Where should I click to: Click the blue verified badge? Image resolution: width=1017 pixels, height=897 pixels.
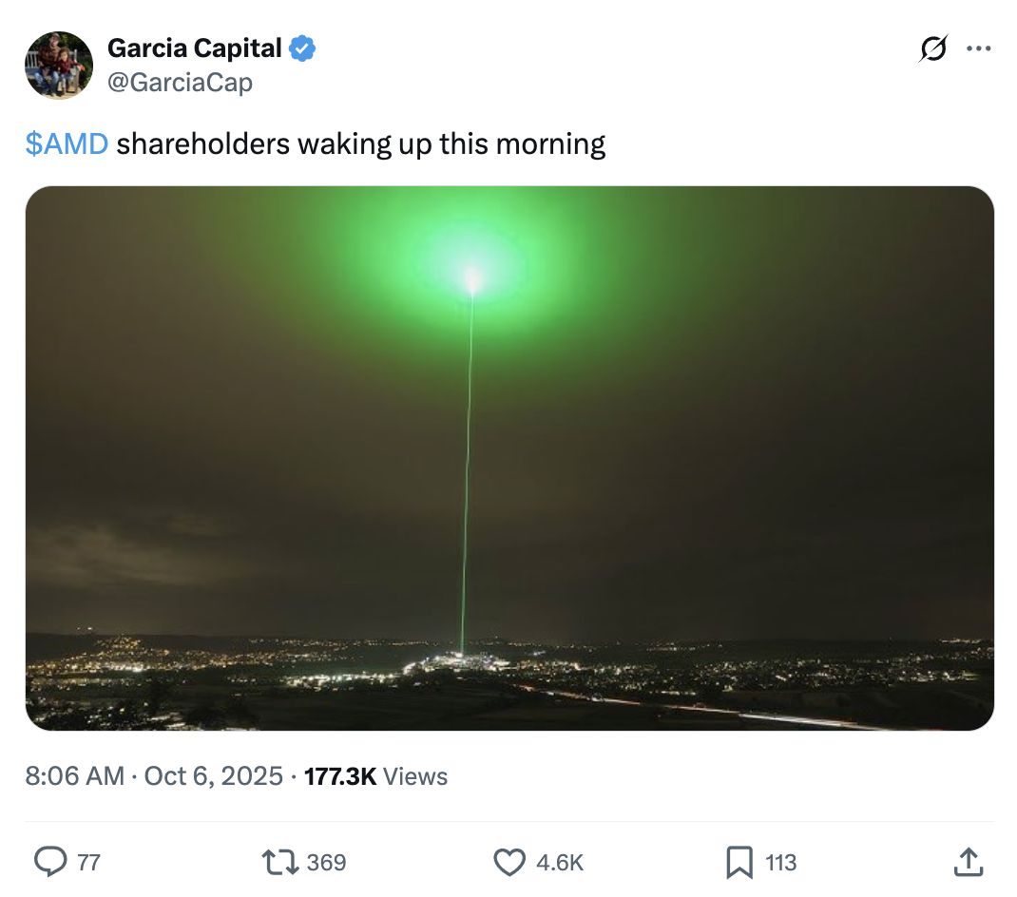(x=302, y=48)
